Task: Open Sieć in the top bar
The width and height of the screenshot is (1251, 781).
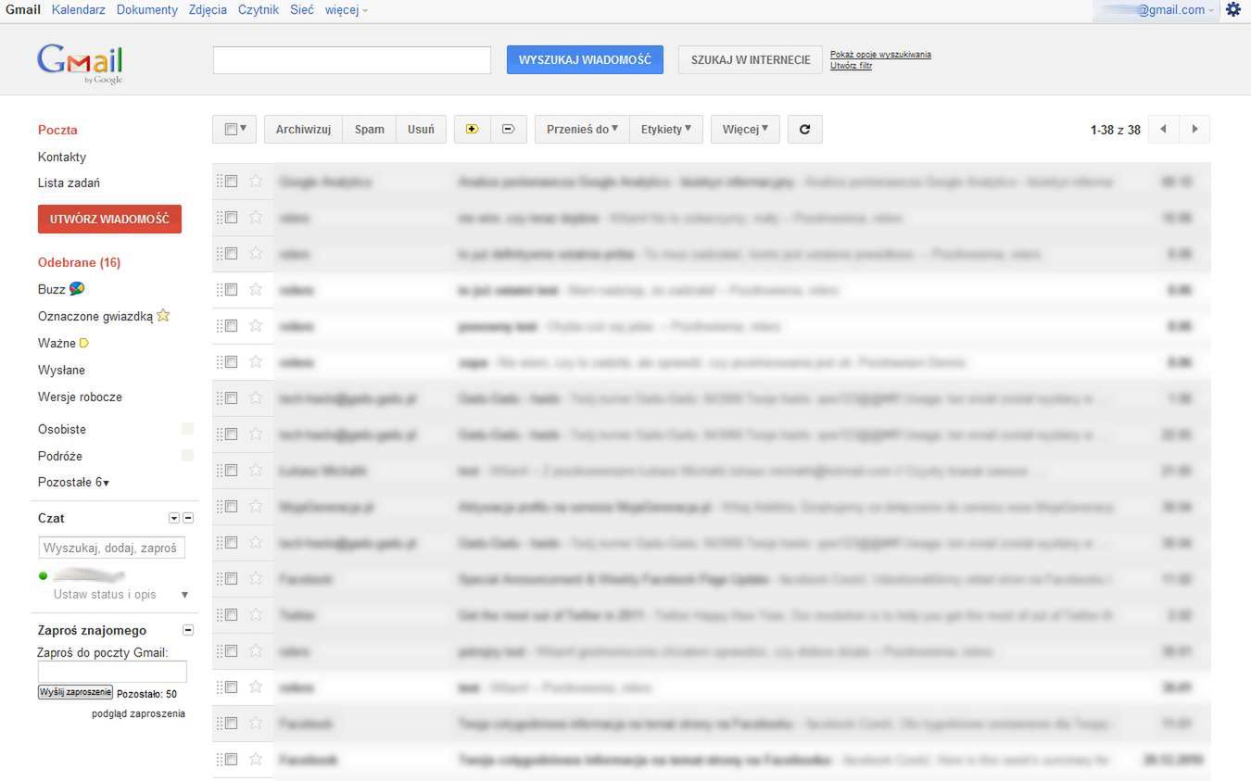Action: click(x=302, y=10)
